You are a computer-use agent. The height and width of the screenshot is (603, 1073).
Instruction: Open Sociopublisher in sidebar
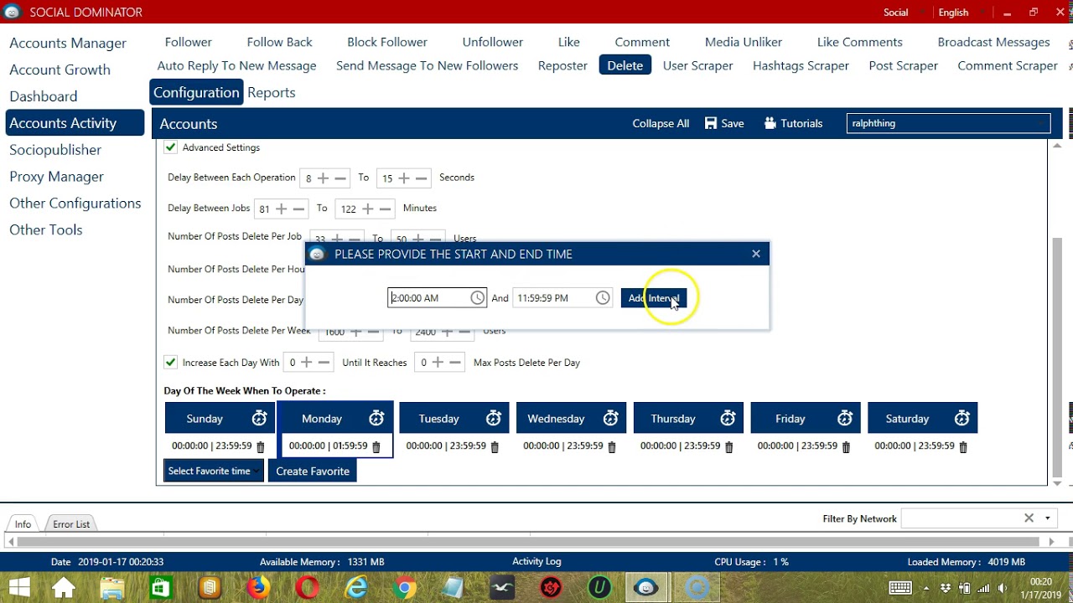pos(55,150)
